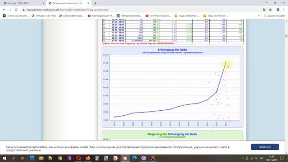
Task: Click the peak data point of the chart line
Action: pos(226,63)
